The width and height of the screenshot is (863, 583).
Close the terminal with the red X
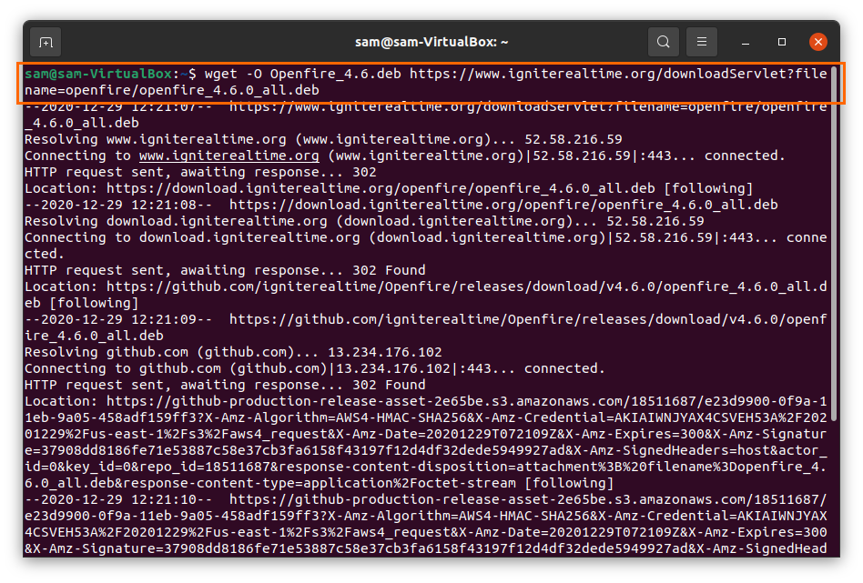pyautogui.click(x=818, y=42)
